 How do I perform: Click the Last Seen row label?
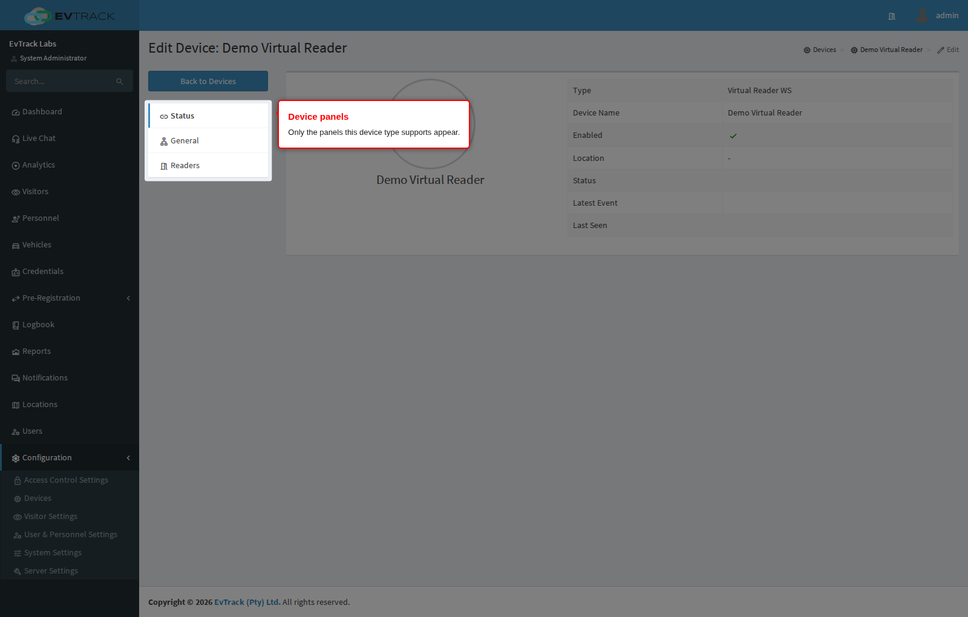(590, 226)
